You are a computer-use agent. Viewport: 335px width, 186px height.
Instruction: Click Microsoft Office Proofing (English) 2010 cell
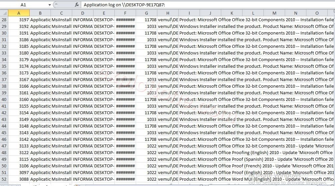[x=256, y=152]
